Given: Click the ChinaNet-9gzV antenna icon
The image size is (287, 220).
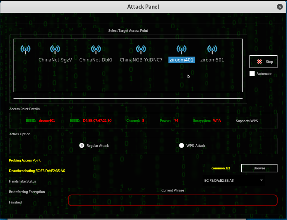Looking at the screenshot, I should tap(55, 50).
